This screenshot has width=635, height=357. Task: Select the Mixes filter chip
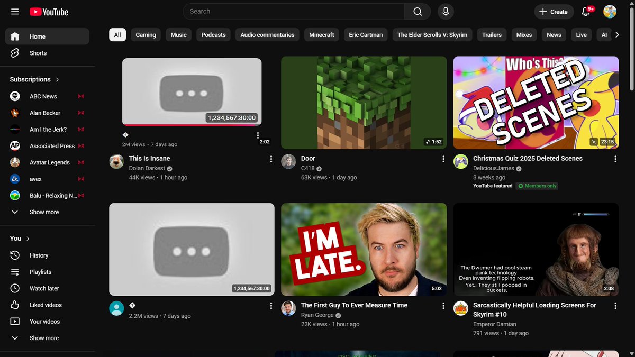pyautogui.click(x=524, y=35)
